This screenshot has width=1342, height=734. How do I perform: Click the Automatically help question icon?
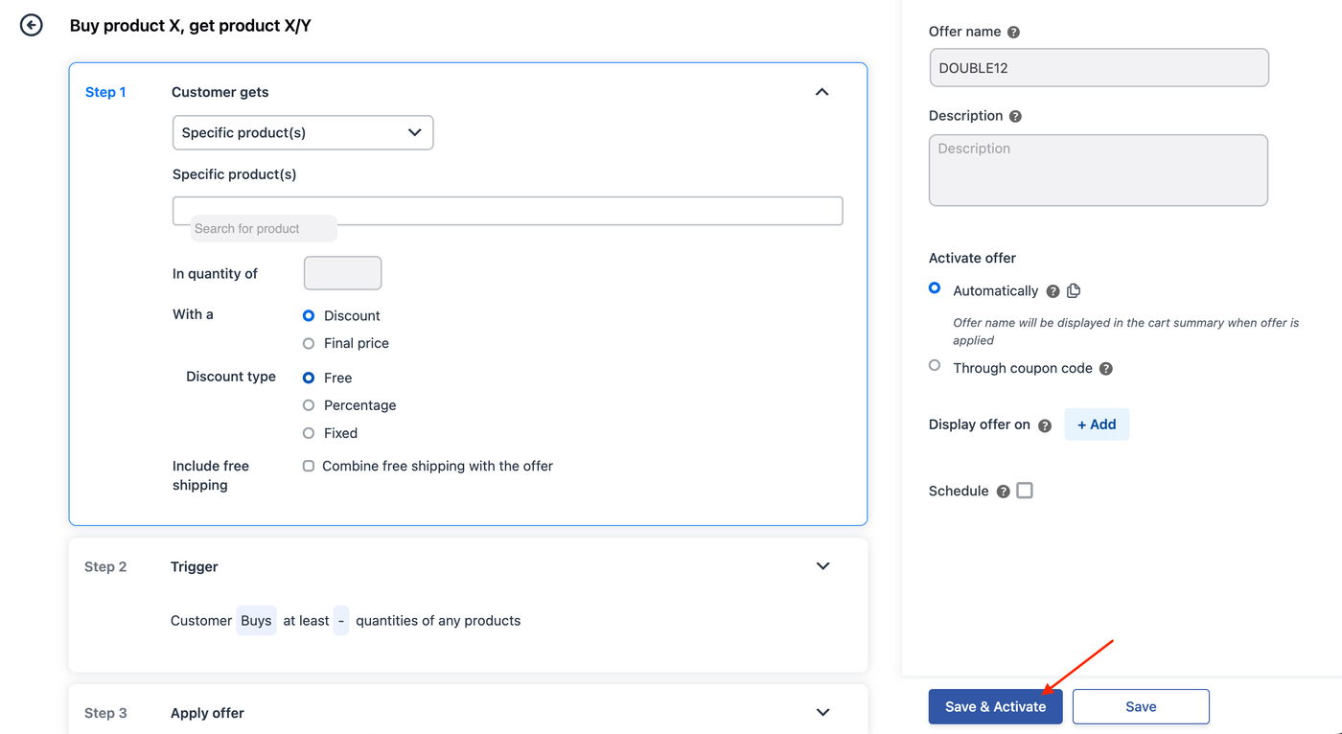click(1053, 291)
